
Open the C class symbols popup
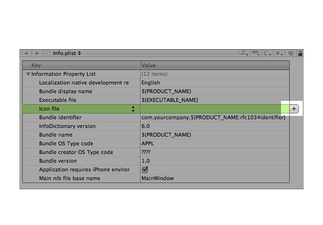coord(267,54)
